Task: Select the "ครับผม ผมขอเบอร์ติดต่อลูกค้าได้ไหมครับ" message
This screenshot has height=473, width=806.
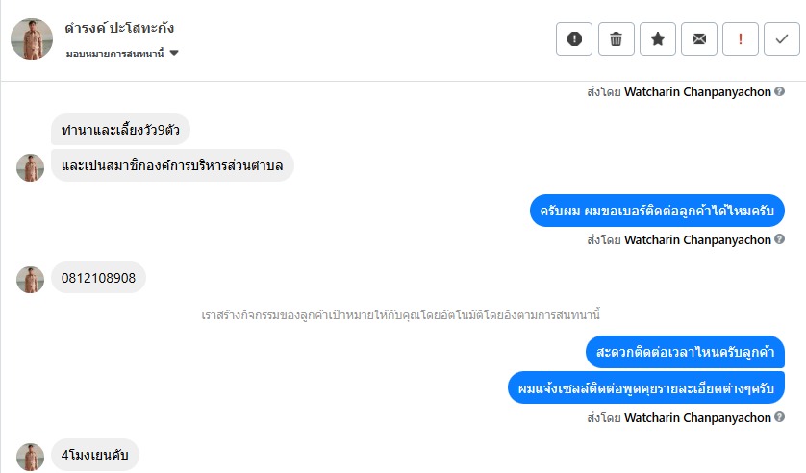Action: click(x=657, y=210)
